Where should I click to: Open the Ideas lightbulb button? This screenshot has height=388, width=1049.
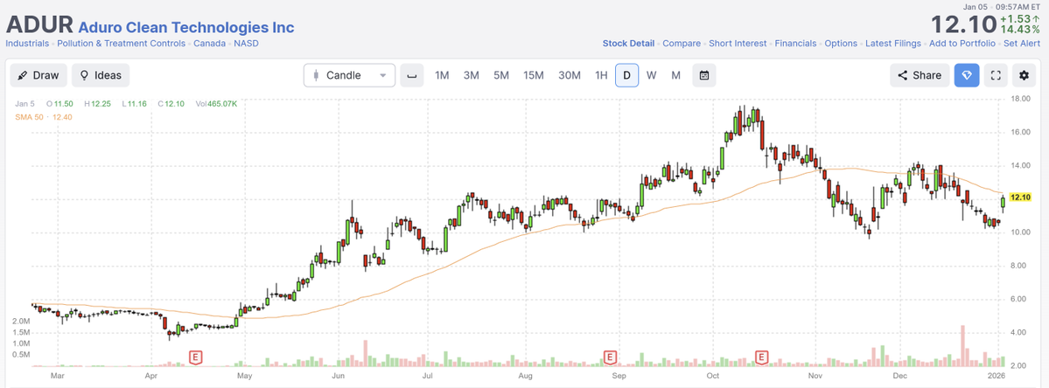[101, 75]
